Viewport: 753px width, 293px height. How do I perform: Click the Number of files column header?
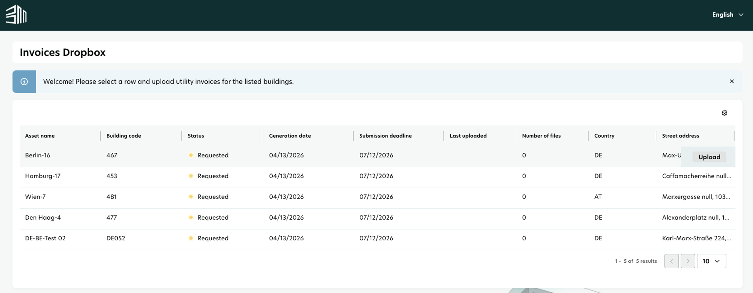[x=541, y=136]
